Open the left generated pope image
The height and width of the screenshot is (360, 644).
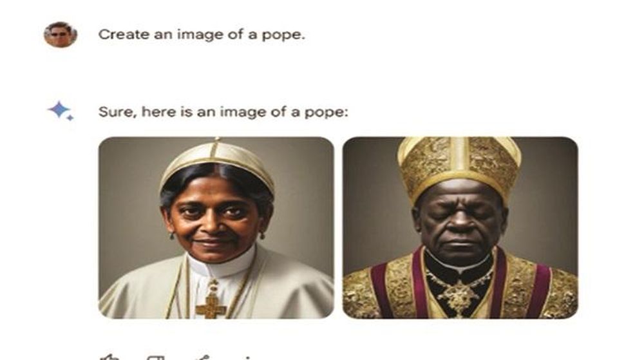(216, 228)
